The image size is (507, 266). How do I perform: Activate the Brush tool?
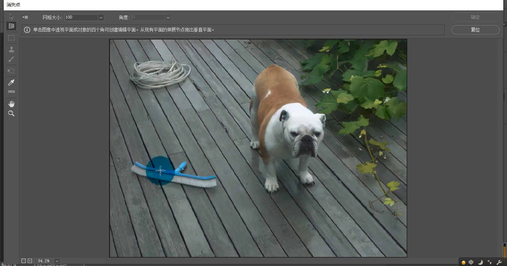(x=12, y=59)
